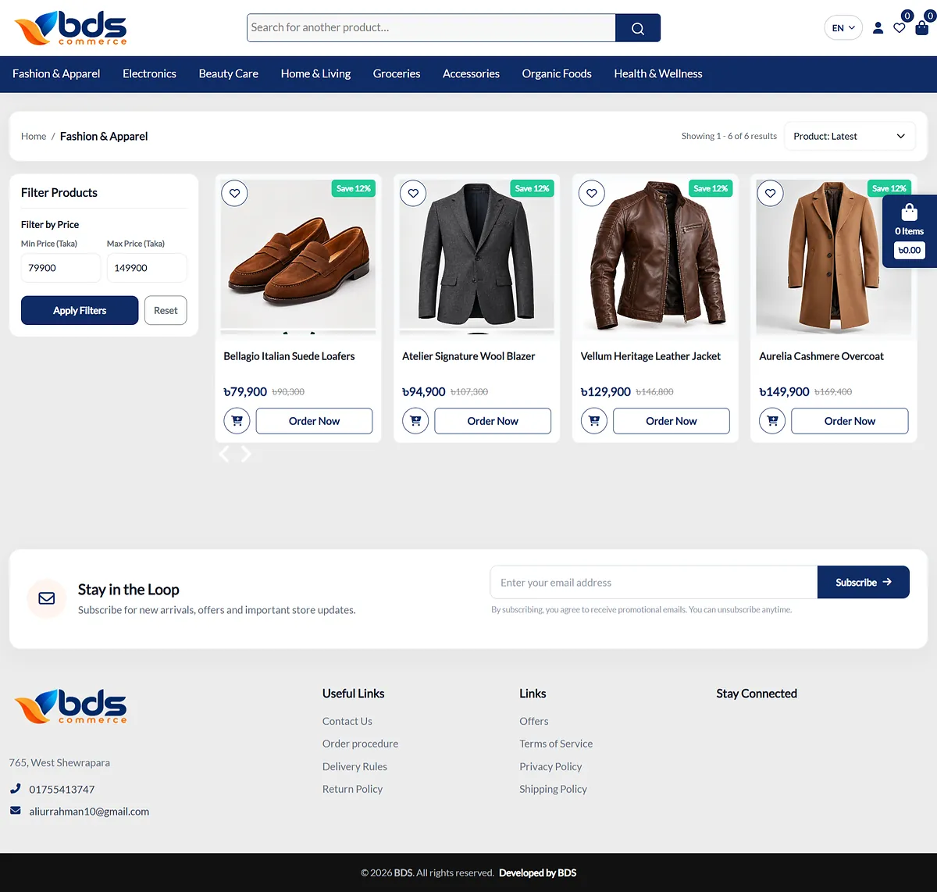This screenshot has height=892, width=937.
Task: Expand the Product: Latest sort dropdown
Action: point(850,136)
